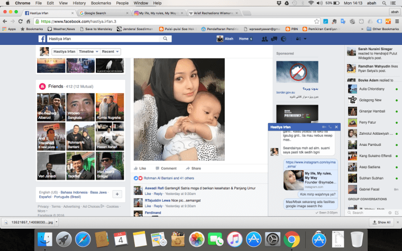This screenshot has width=402, height=251.
Task: Open the Timeline dropdown
Action: [89, 52]
